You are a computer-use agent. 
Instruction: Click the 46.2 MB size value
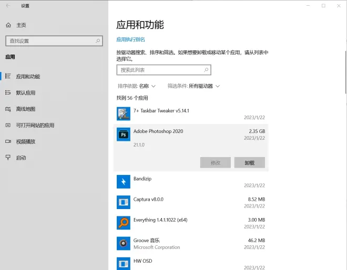256,241
